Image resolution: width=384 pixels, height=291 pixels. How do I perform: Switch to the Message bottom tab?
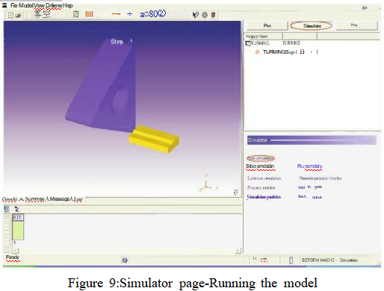pos(59,199)
